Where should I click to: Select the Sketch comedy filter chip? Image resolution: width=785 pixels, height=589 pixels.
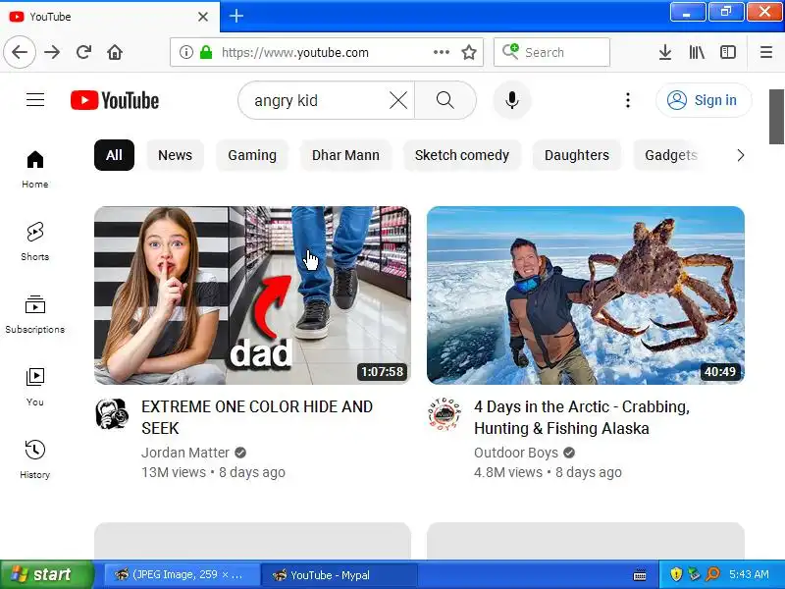pyautogui.click(x=461, y=155)
